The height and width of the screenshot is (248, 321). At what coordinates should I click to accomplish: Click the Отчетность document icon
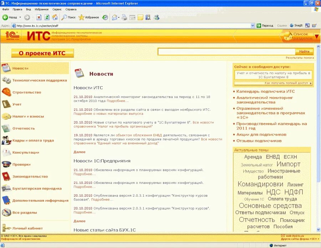pyautogui.click(x=6, y=128)
